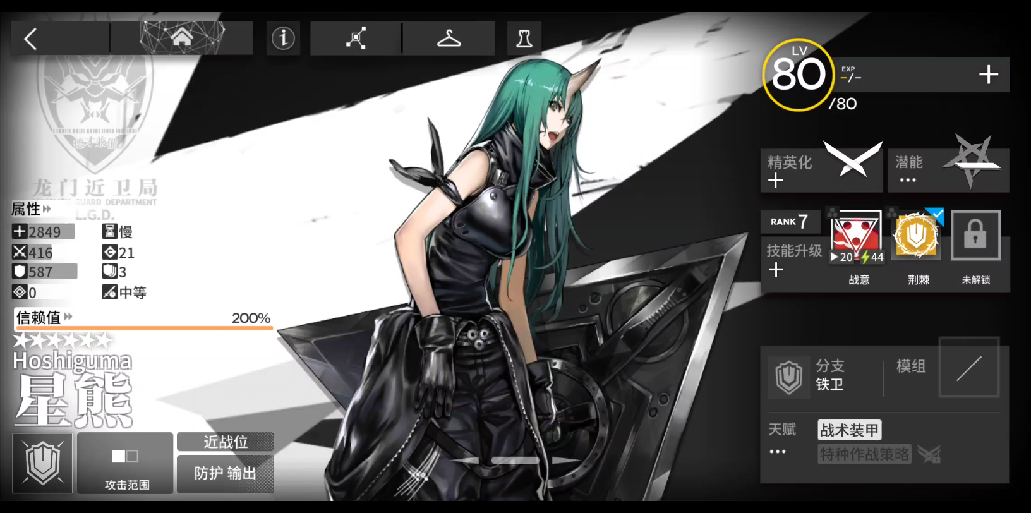Tap the 防护 输出 tags
The width and height of the screenshot is (1031, 513).
point(226,473)
